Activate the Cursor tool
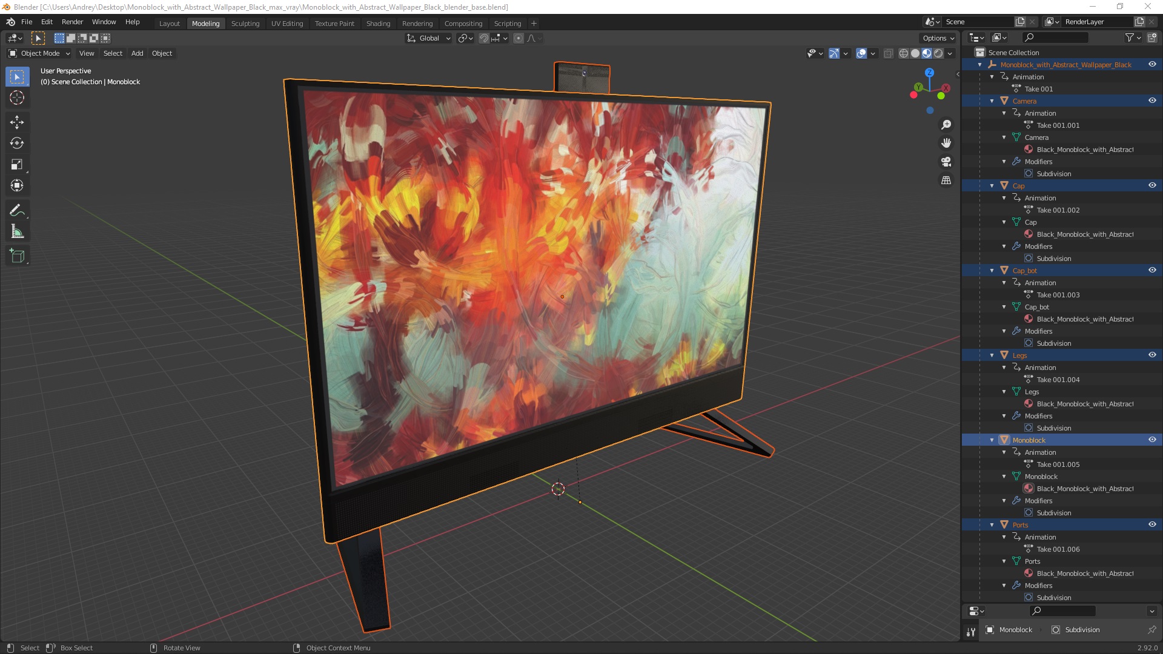 click(x=17, y=98)
